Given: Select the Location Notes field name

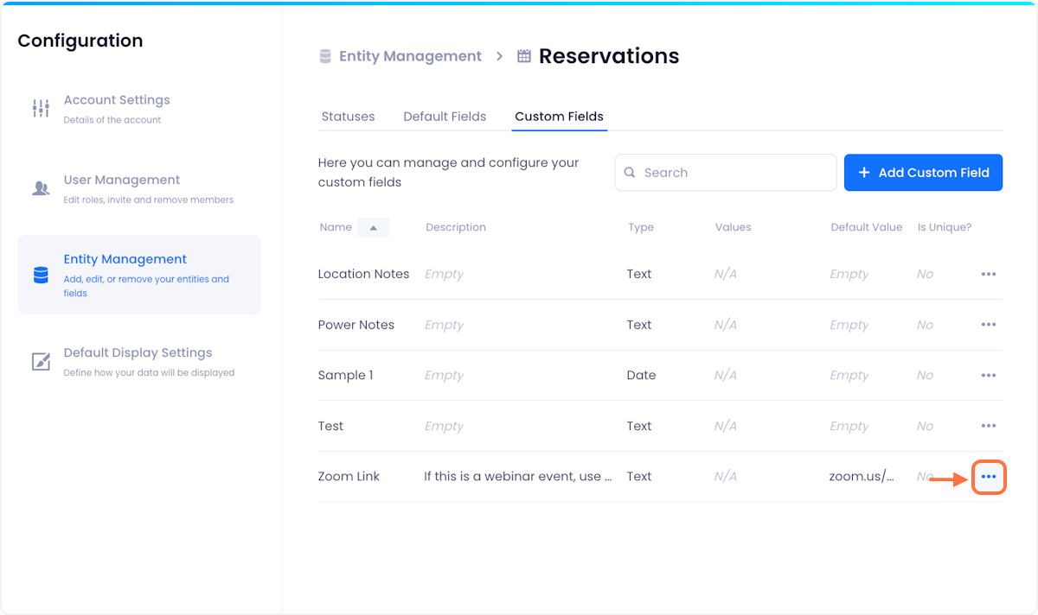Looking at the screenshot, I should click(x=363, y=274).
